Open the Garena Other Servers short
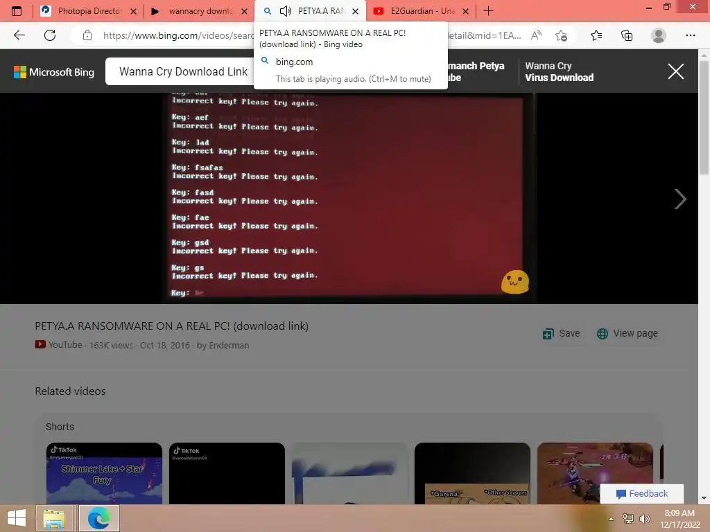This screenshot has height=532, width=710. [472, 473]
